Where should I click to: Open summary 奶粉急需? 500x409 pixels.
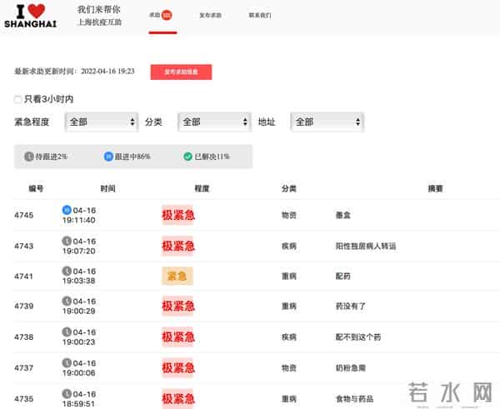pos(351,368)
